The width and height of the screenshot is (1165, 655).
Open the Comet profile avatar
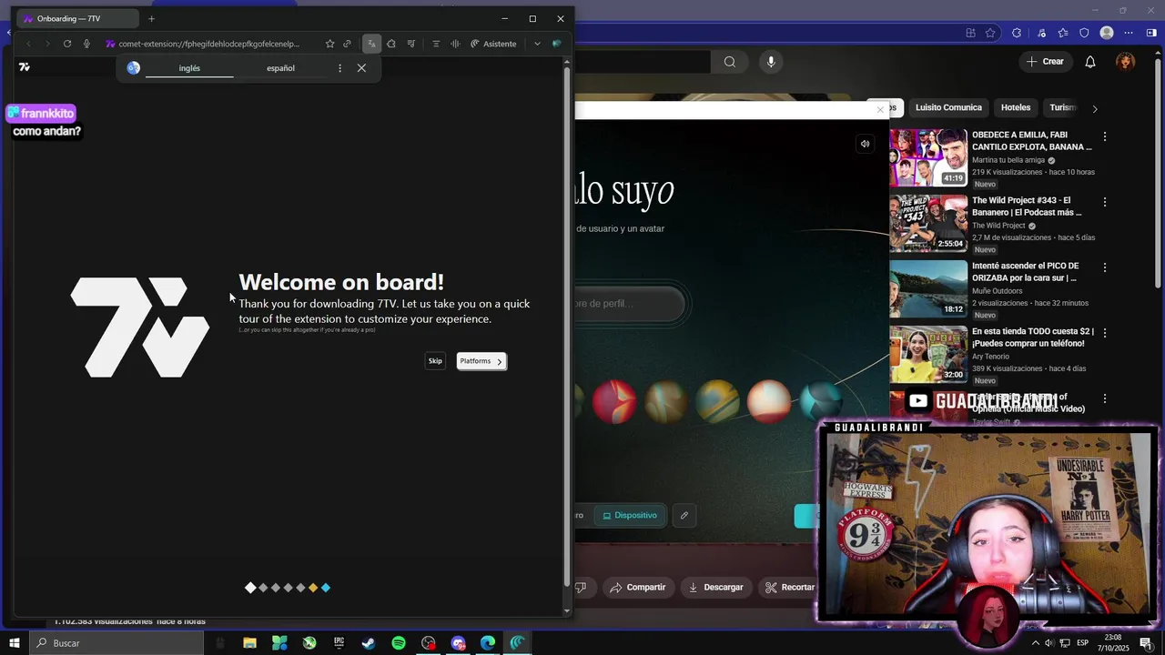[x=557, y=44]
